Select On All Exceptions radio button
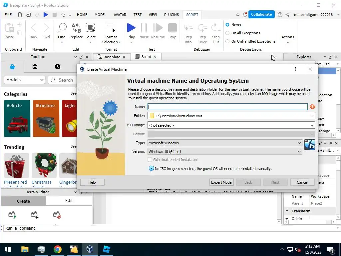Viewport: 341px width, 256px height. (227, 33)
